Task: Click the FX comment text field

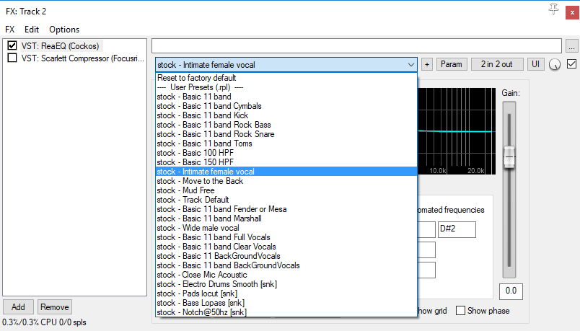Action: (356, 46)
